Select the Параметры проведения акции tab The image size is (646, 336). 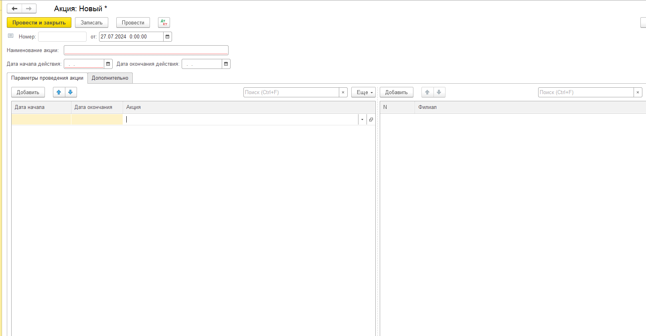pos(47,78)
